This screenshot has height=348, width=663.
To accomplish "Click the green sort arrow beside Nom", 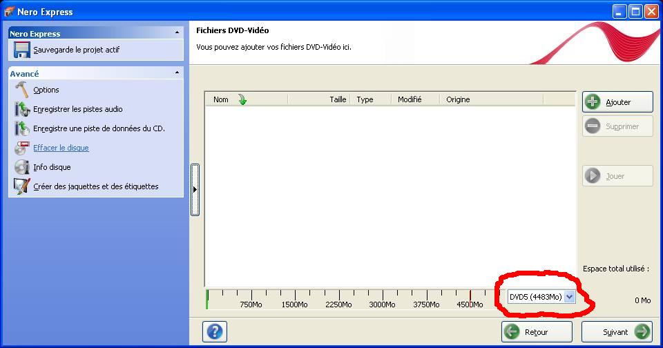I will [242, 99].
